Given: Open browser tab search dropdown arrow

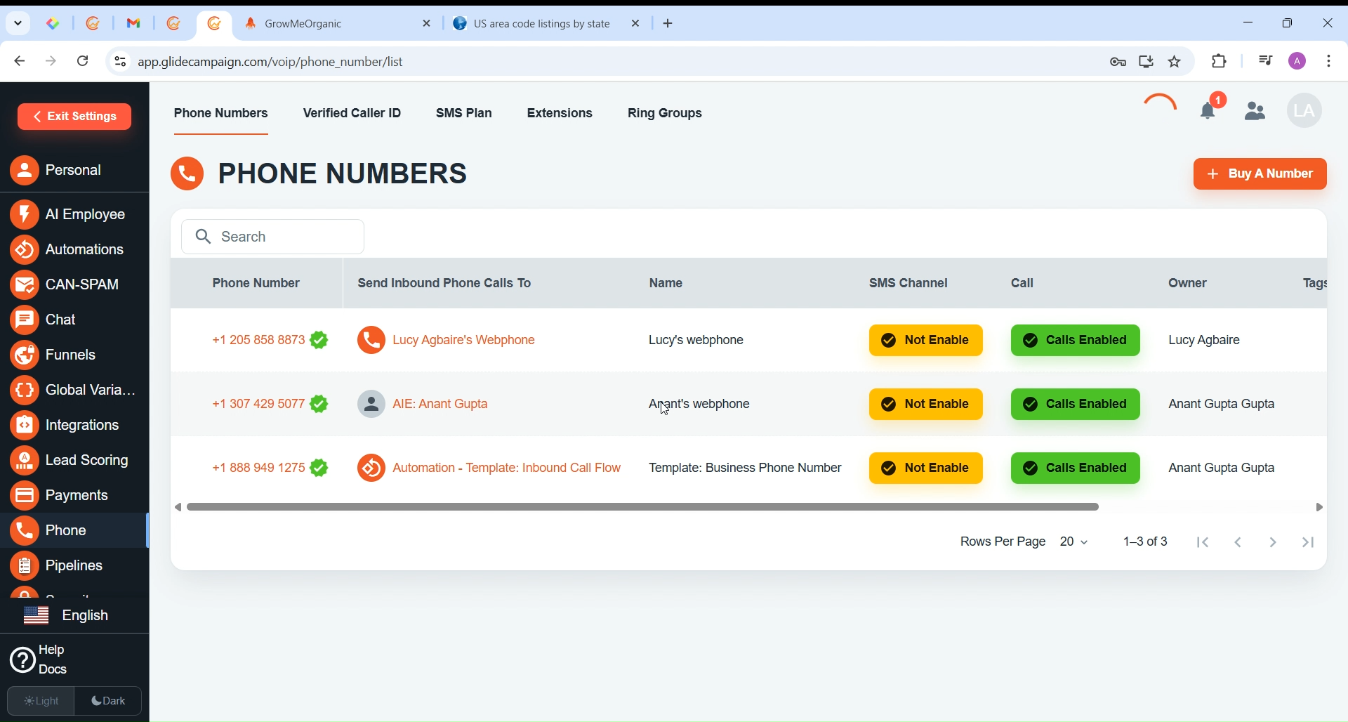Looking at the screenshot, I should tap(18, 23).
